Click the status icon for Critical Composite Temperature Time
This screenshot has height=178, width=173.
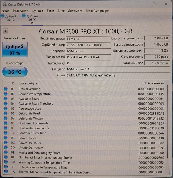6,167
